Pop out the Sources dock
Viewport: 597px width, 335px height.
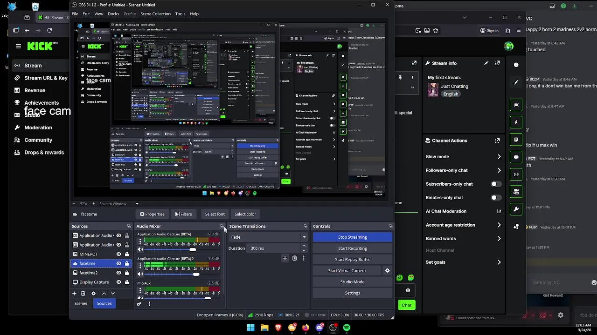tap(129, 226)
